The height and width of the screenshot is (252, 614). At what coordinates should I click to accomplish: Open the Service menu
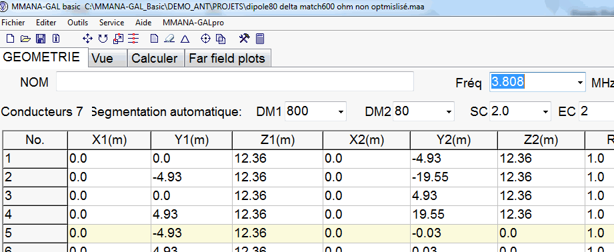pyautogui.click(x=111, y=23)
